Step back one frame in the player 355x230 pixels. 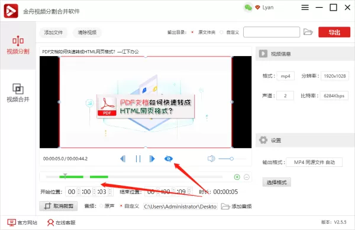tap(122, 159)
